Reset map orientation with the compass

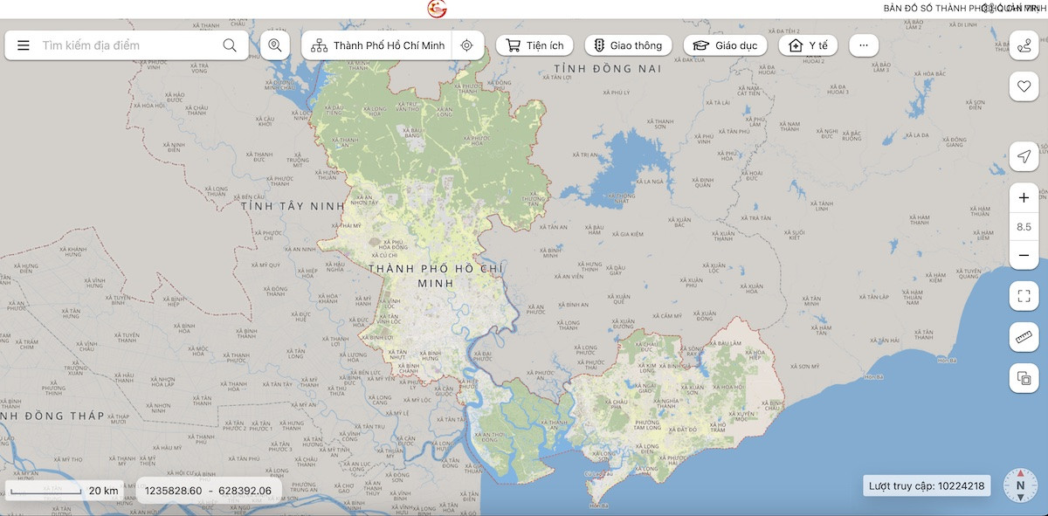click(x=1019, y=485)
